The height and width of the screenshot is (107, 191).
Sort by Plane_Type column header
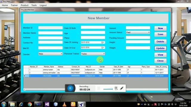[x=147, y=67]
